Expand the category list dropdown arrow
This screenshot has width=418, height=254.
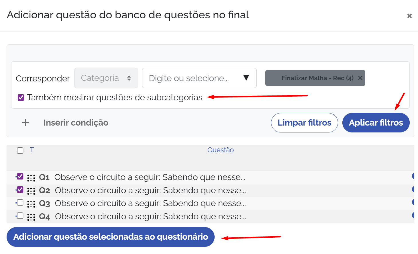(x=246, y=78)
